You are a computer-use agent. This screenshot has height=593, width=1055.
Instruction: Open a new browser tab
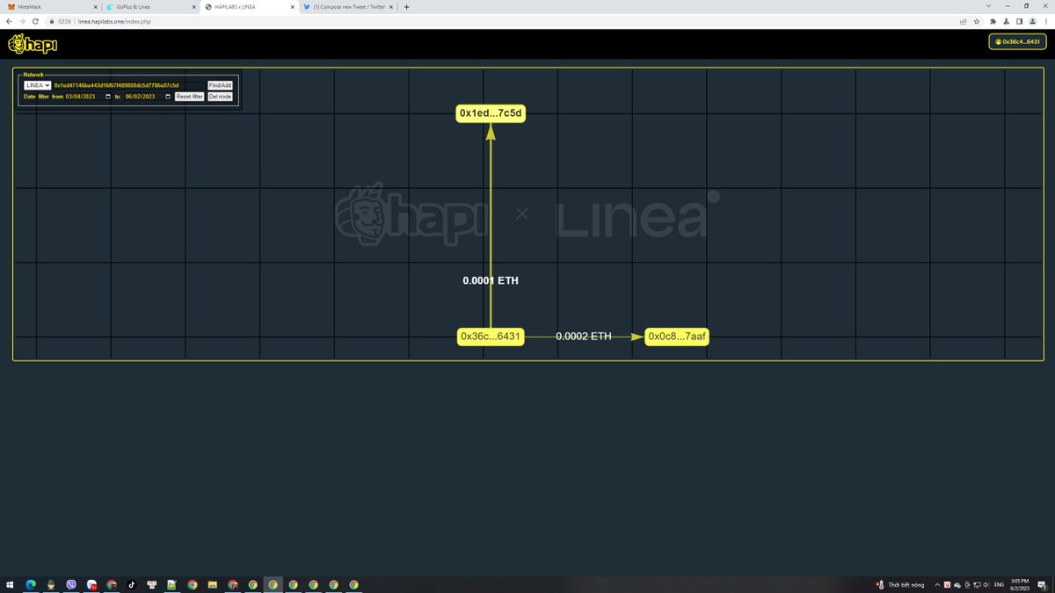tap(406, 6)
